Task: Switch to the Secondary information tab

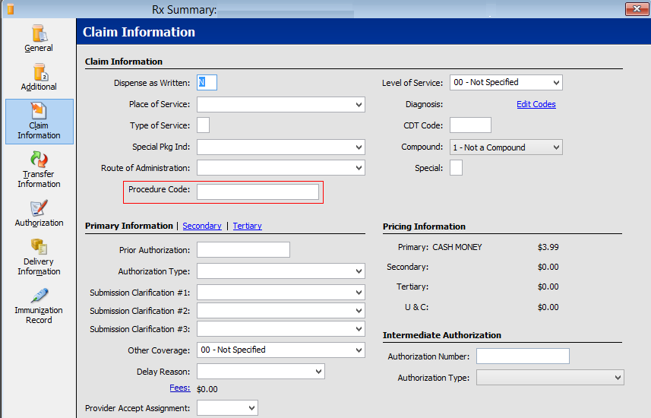Action: [202, 226]
